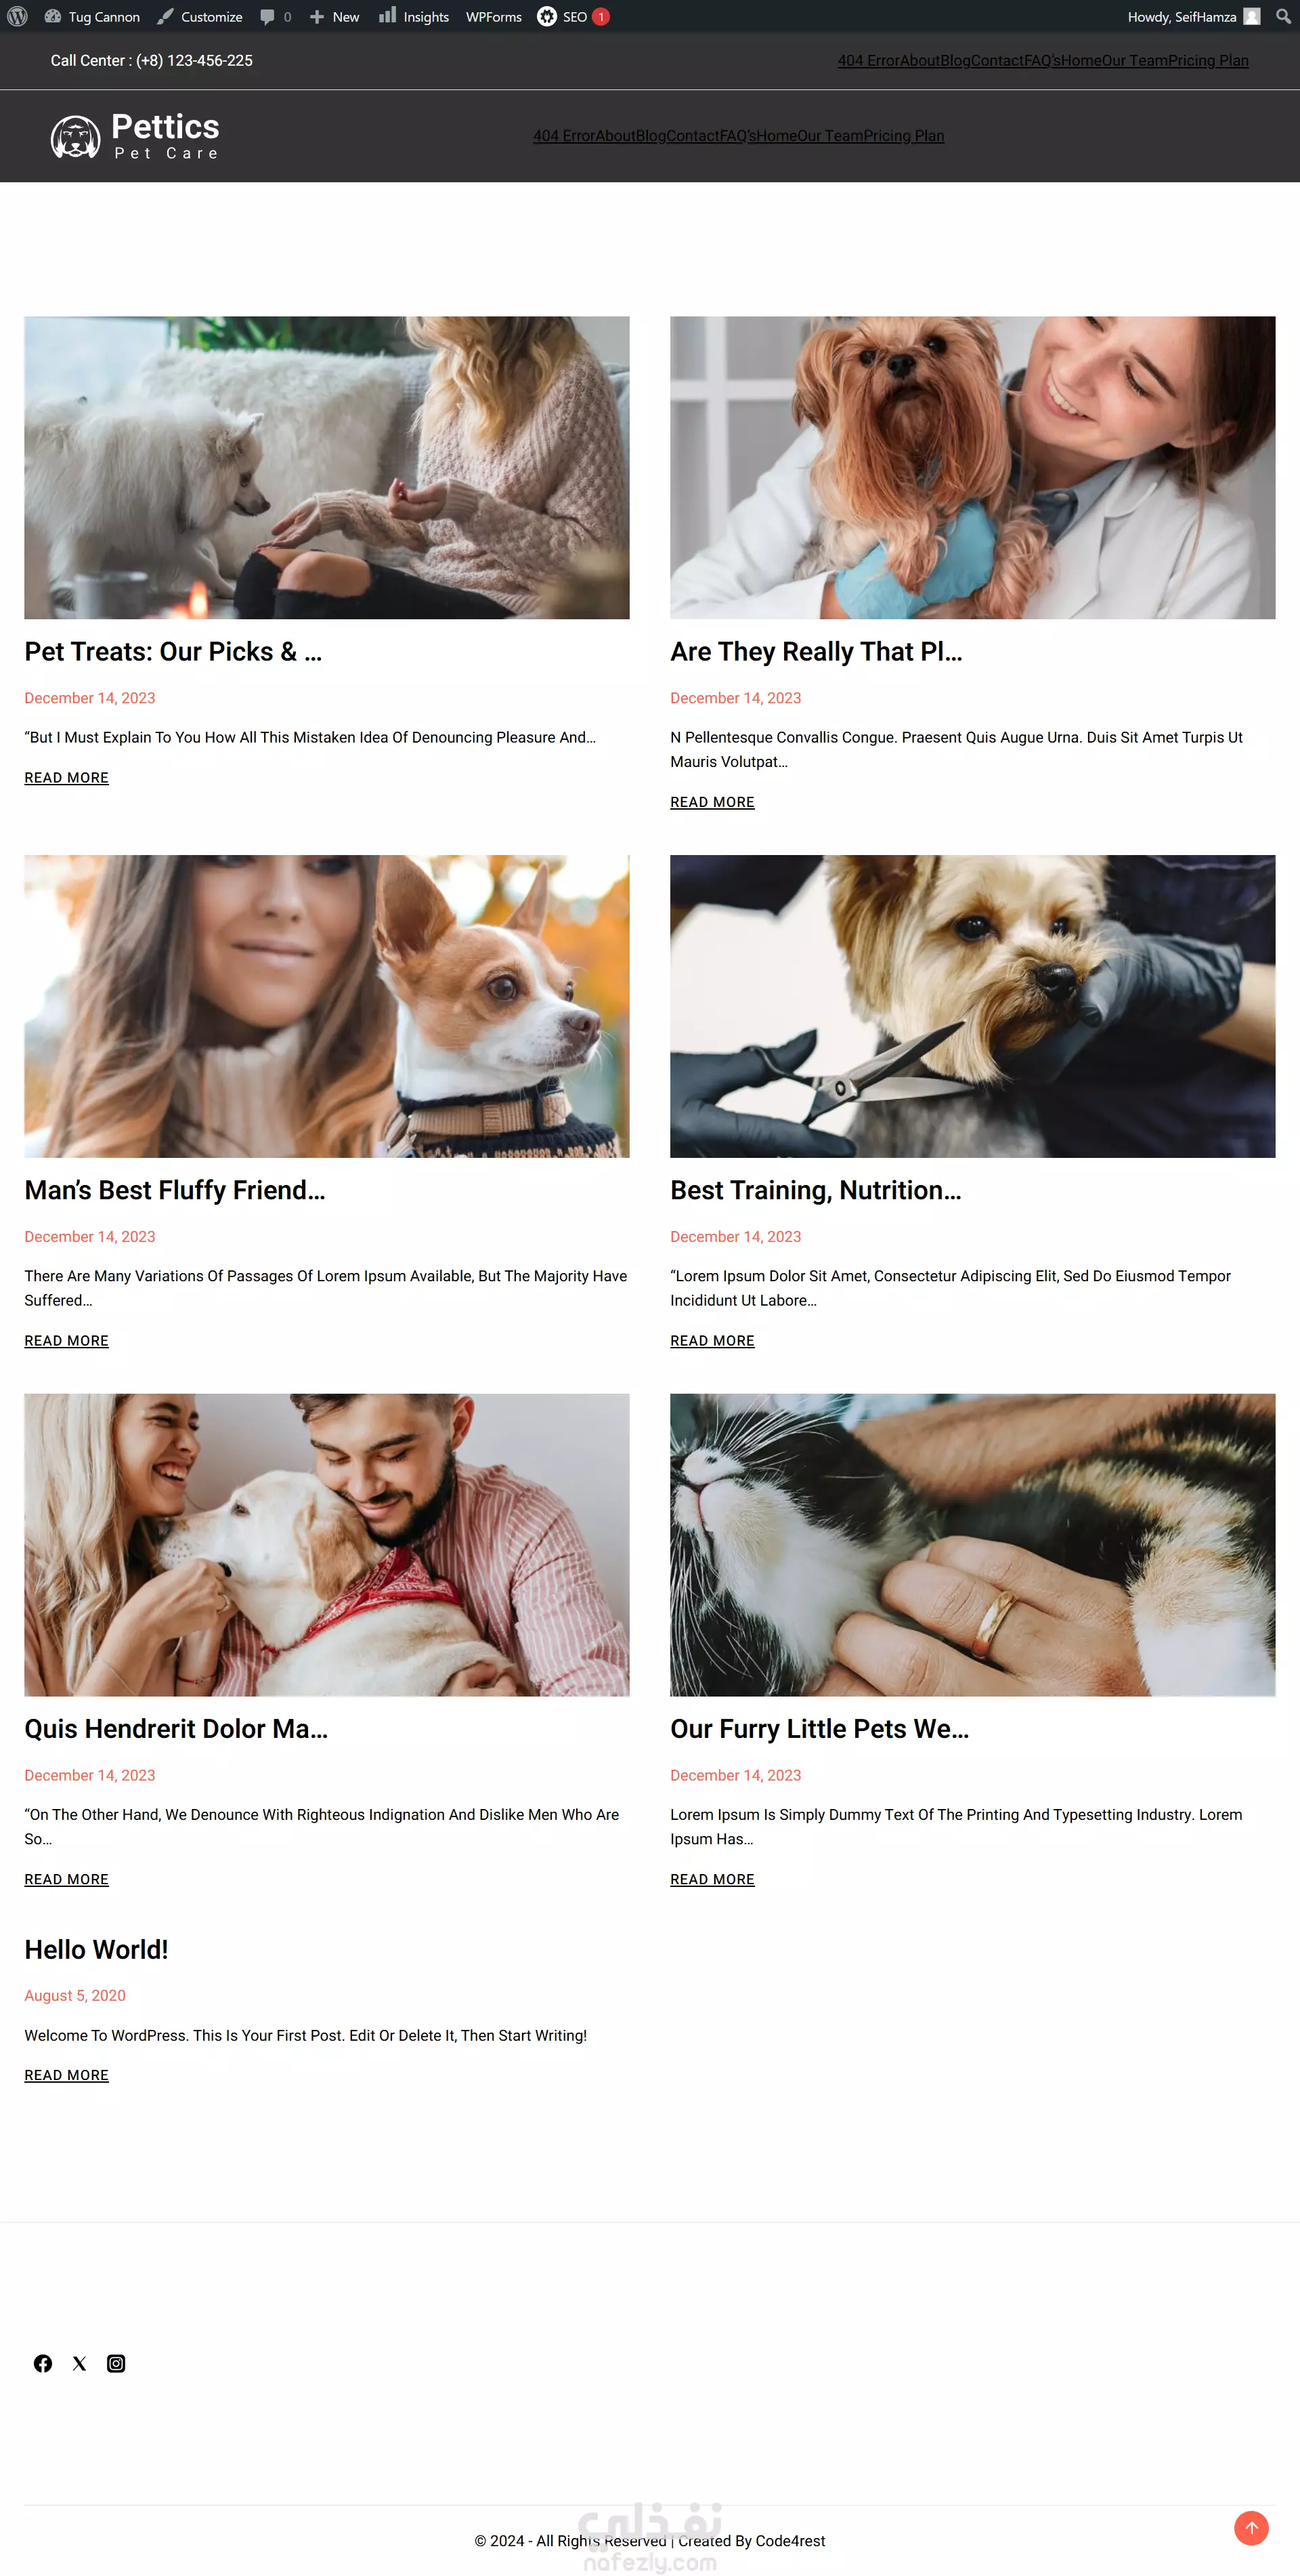Open the X (Twitter) social icon

click(80, 2363)
